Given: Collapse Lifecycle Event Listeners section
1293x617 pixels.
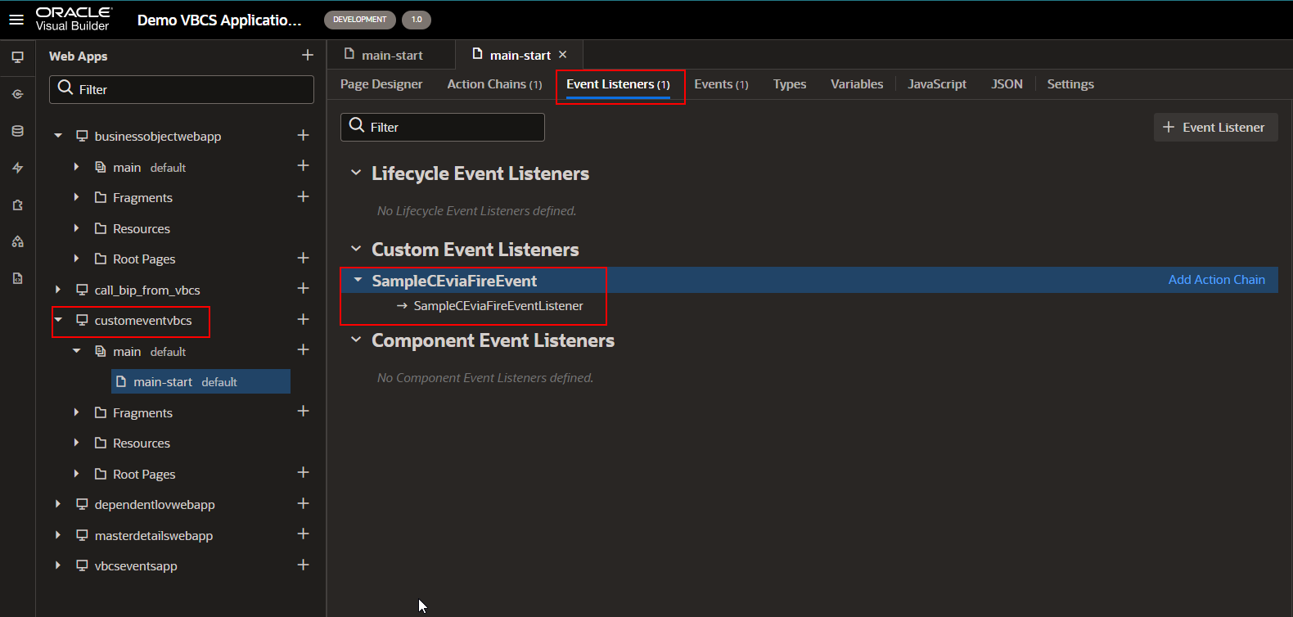Looking at the screenshot, I should click(x=356, y=173).
